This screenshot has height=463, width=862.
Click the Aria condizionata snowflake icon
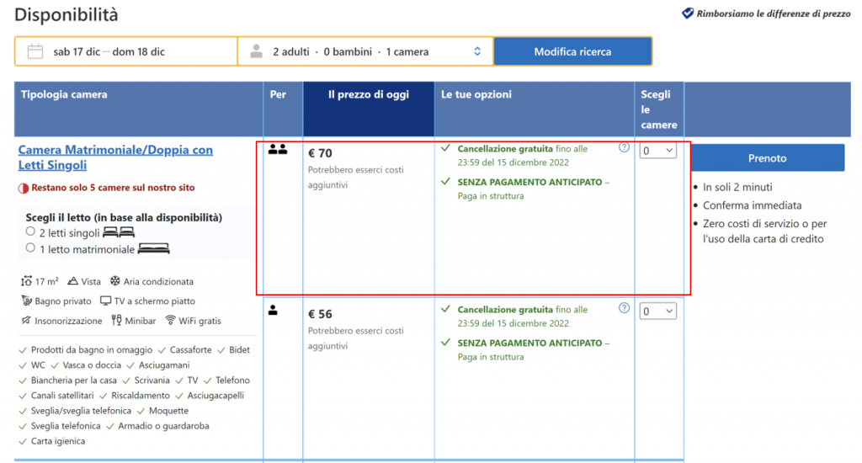pyautogui.click(x=115, y=281)
